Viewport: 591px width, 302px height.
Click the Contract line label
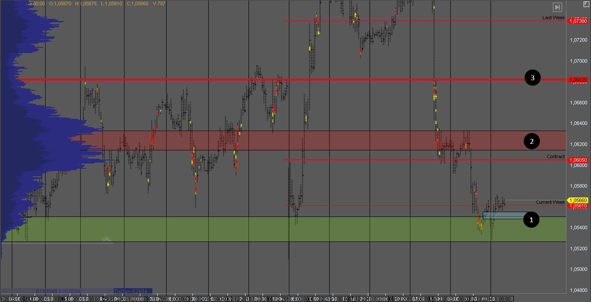click(x=555, y=156)
